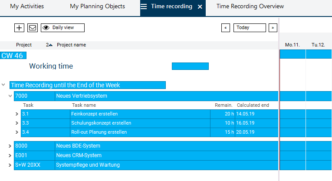
Task: Go to previous period with « button
Action: (x=226, y=28)
